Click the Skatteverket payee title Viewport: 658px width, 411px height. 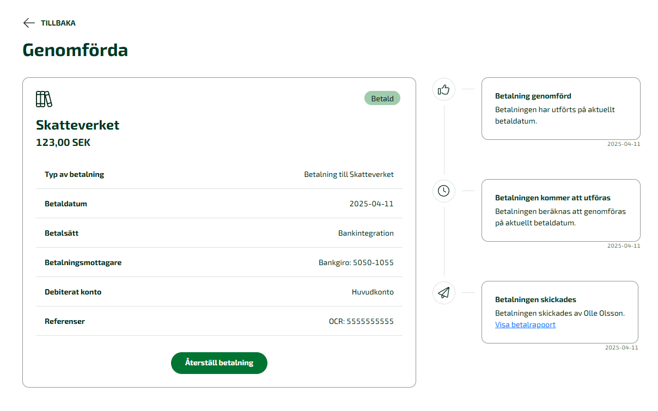coord(77,125)
